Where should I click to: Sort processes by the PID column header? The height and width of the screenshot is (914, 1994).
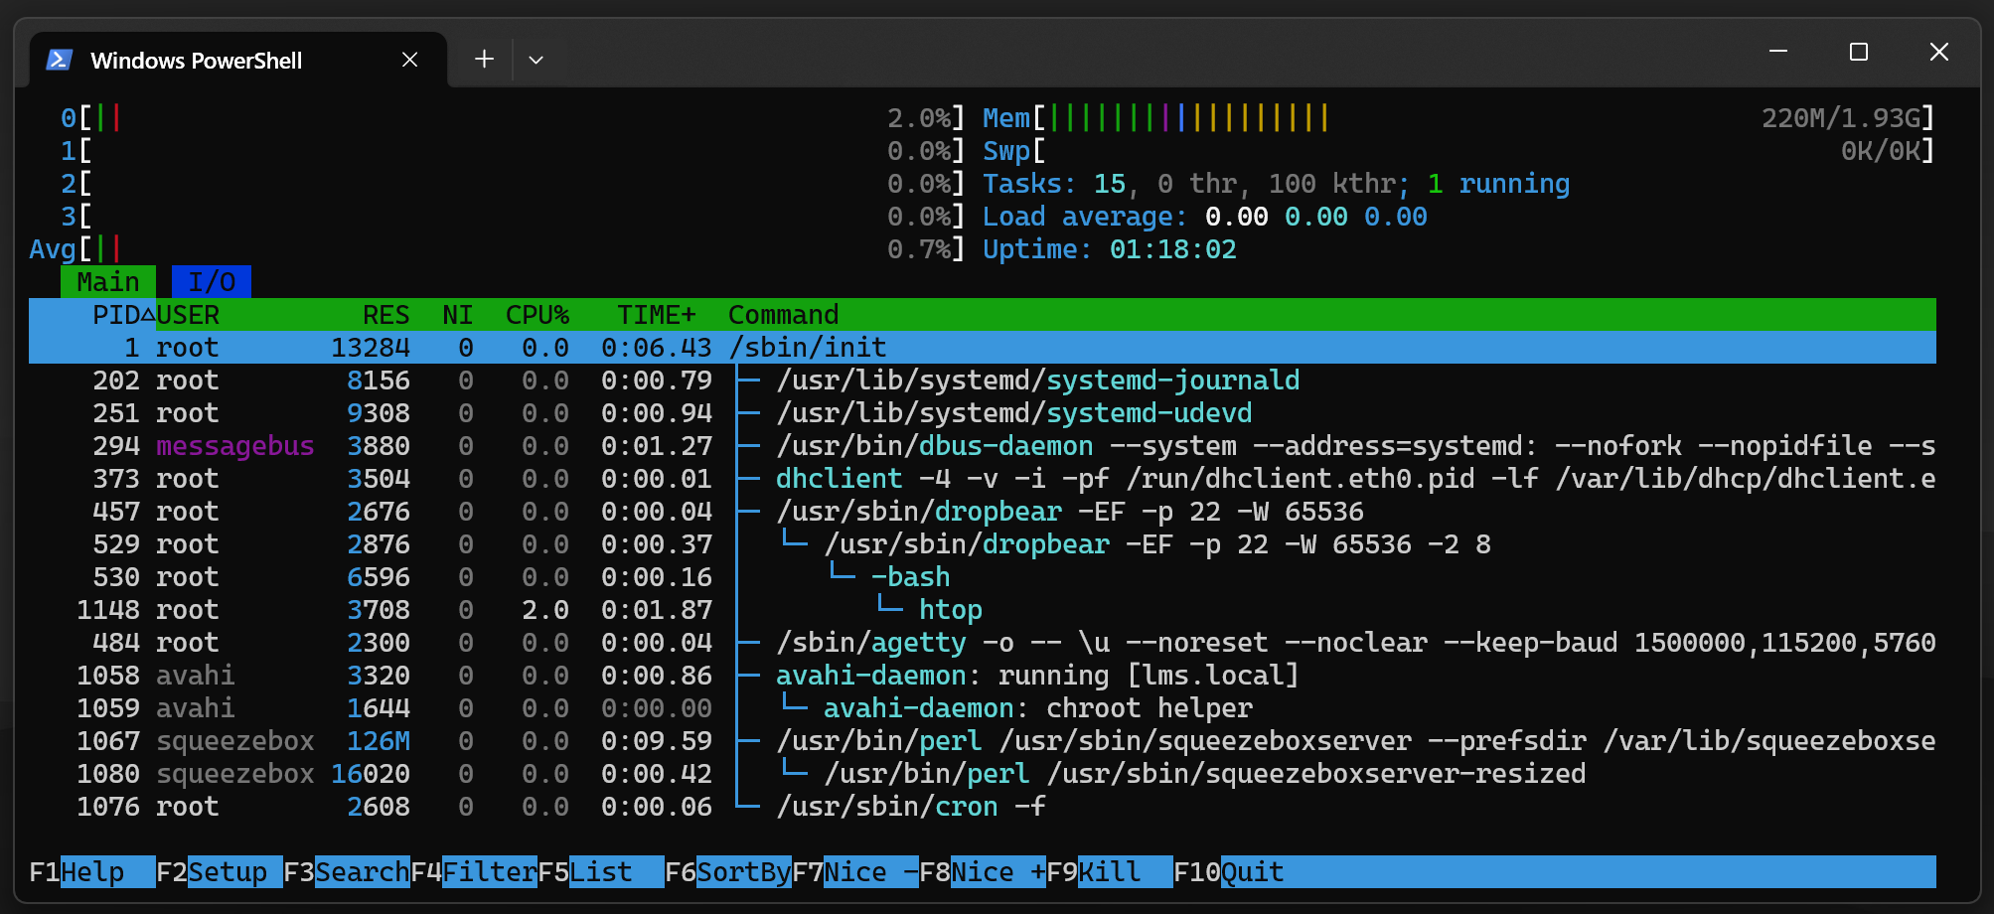[115, 315]
